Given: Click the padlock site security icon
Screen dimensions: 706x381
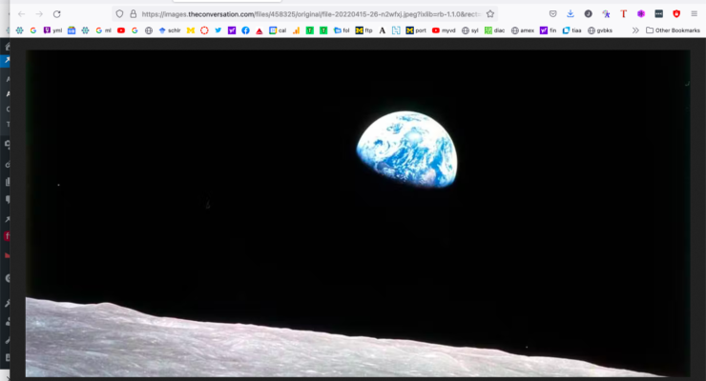Looking at the screenshot, I should pyautogui.click(x=133, y=14).
